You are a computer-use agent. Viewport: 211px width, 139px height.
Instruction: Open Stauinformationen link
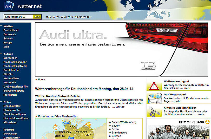15,114
